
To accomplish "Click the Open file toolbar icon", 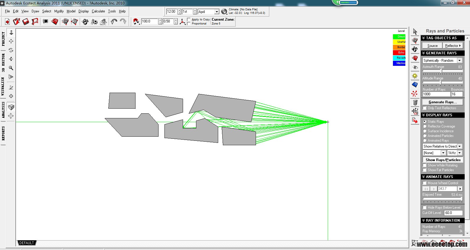I will [17, 22].
